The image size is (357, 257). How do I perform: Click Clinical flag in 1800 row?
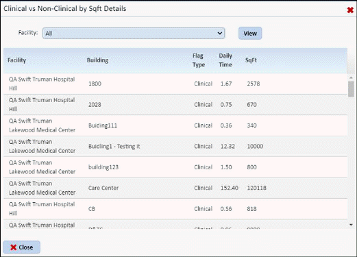point(204,84)
